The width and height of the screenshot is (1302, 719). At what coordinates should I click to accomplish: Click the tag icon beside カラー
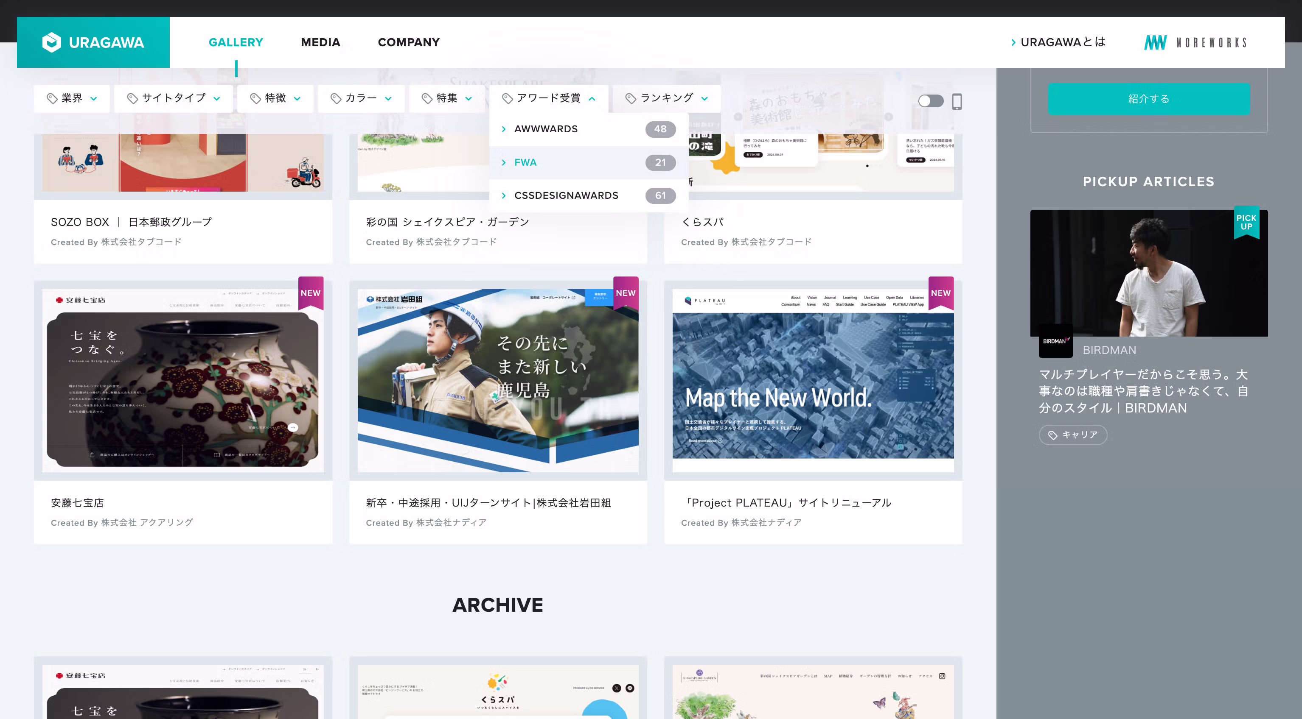(336, 98)
